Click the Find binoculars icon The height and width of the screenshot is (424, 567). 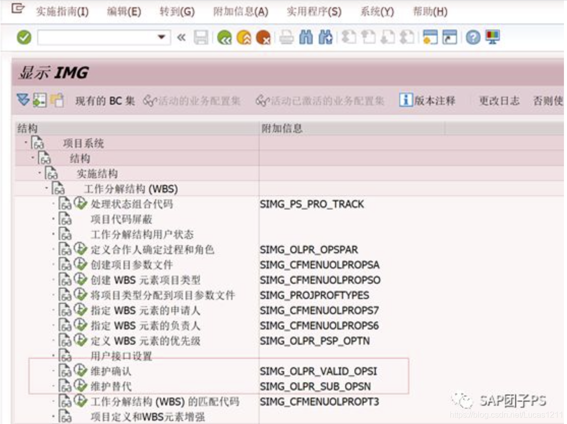tap(306, 37)
